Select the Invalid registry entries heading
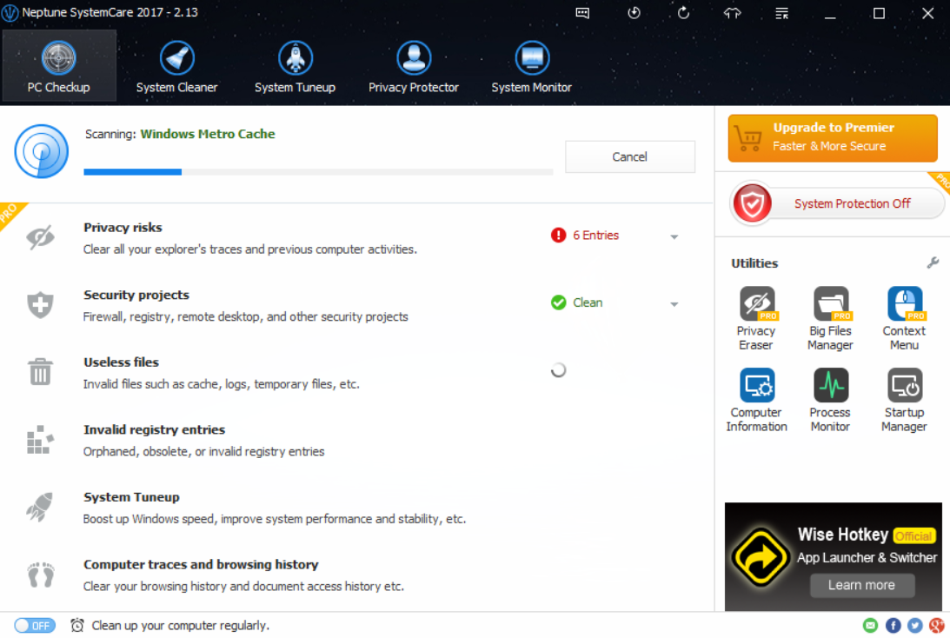The image size is (950, 638). click(155, 429)
